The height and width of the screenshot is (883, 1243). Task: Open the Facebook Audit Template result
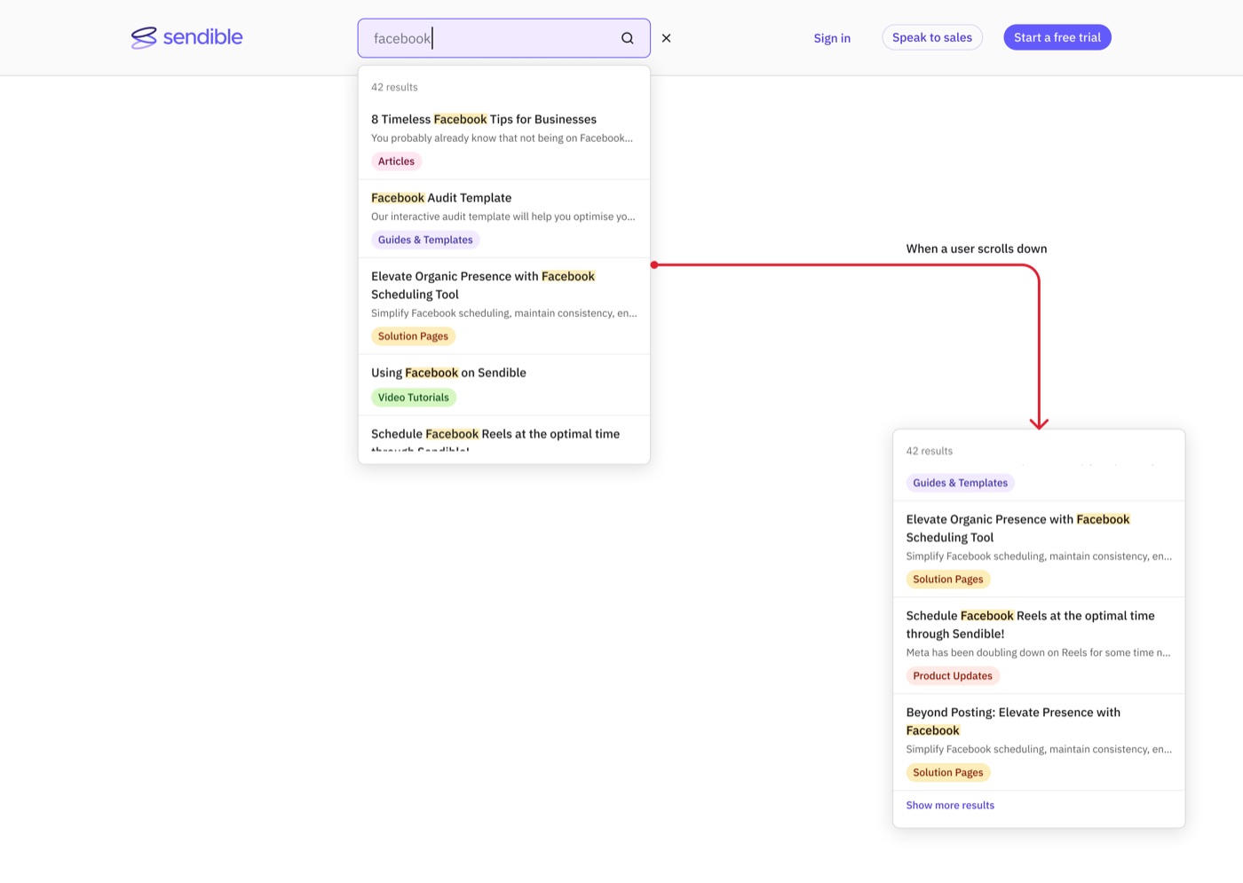point(441,198)
